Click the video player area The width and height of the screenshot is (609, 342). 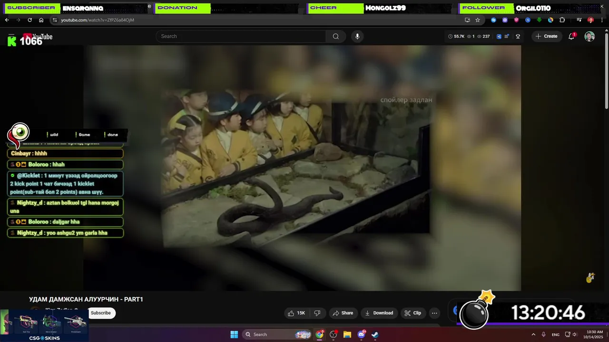coord(302,168)
